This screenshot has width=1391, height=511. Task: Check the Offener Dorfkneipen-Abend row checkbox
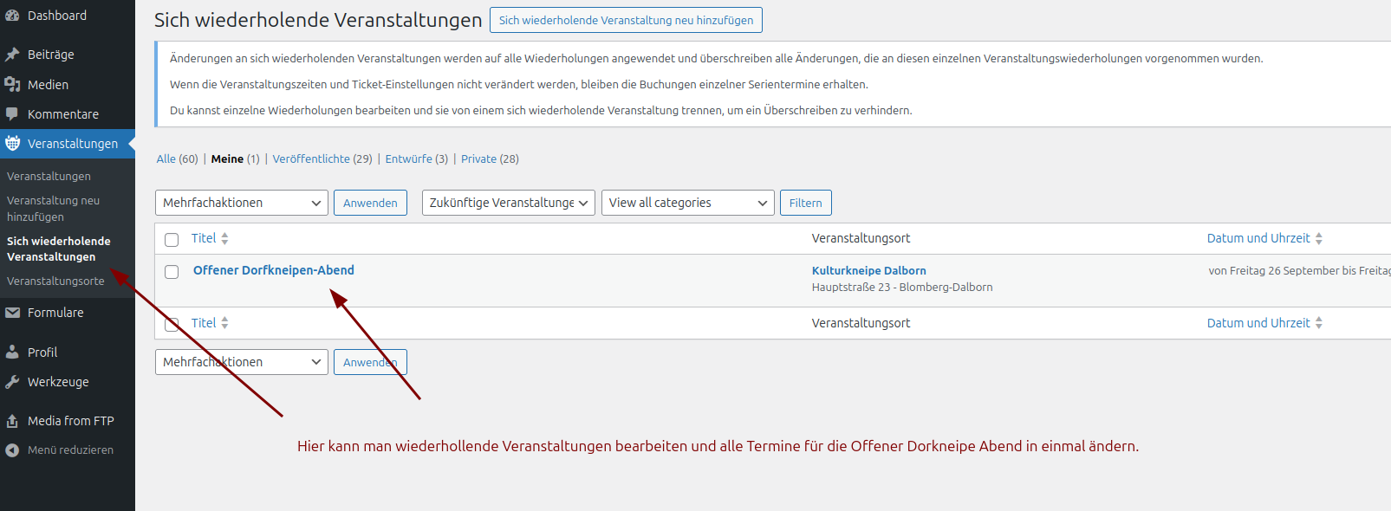pos(172,272)
